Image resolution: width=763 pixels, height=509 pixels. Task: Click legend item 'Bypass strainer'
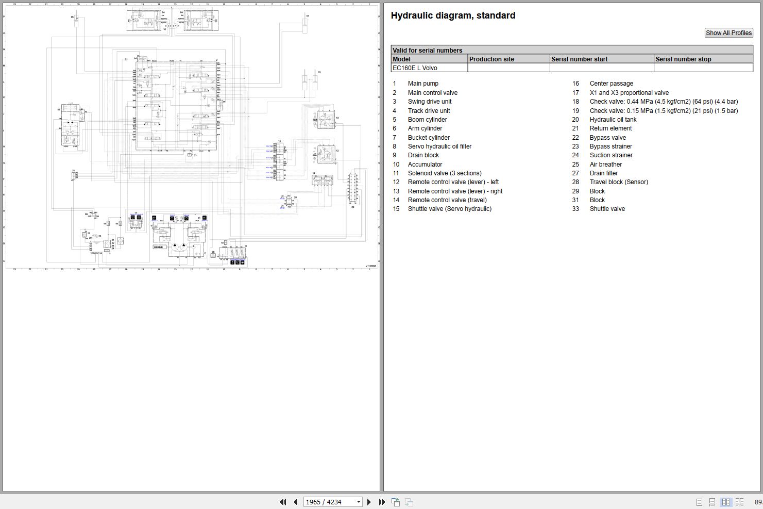pyautogui.click(x=611, y=146)
